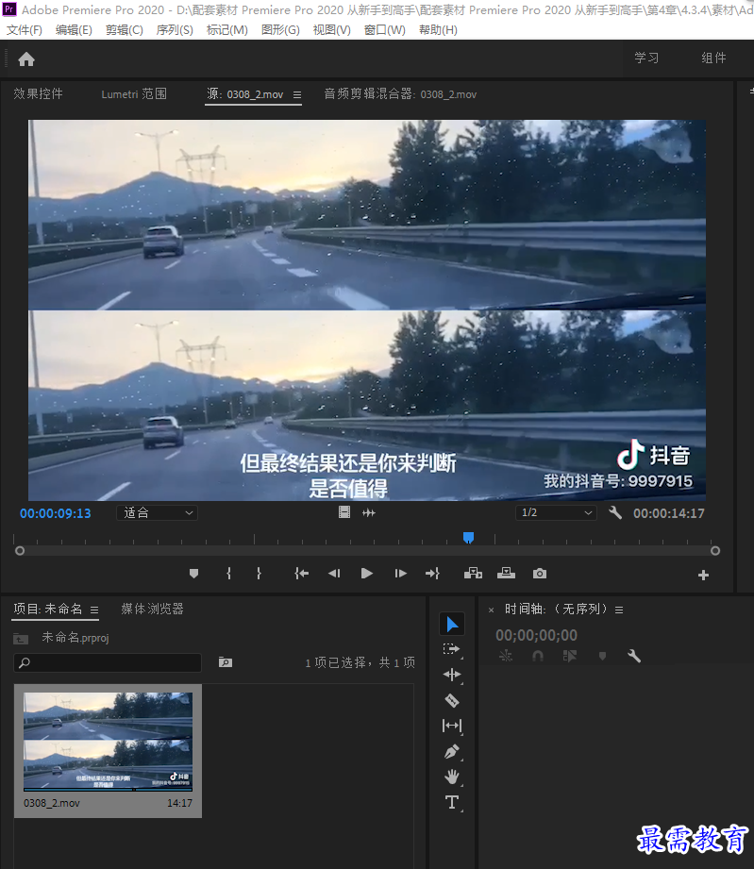Click the Drag Audio Only waveform icon
The width and height of the screenshot is (754, 869).
click(369, 512)
